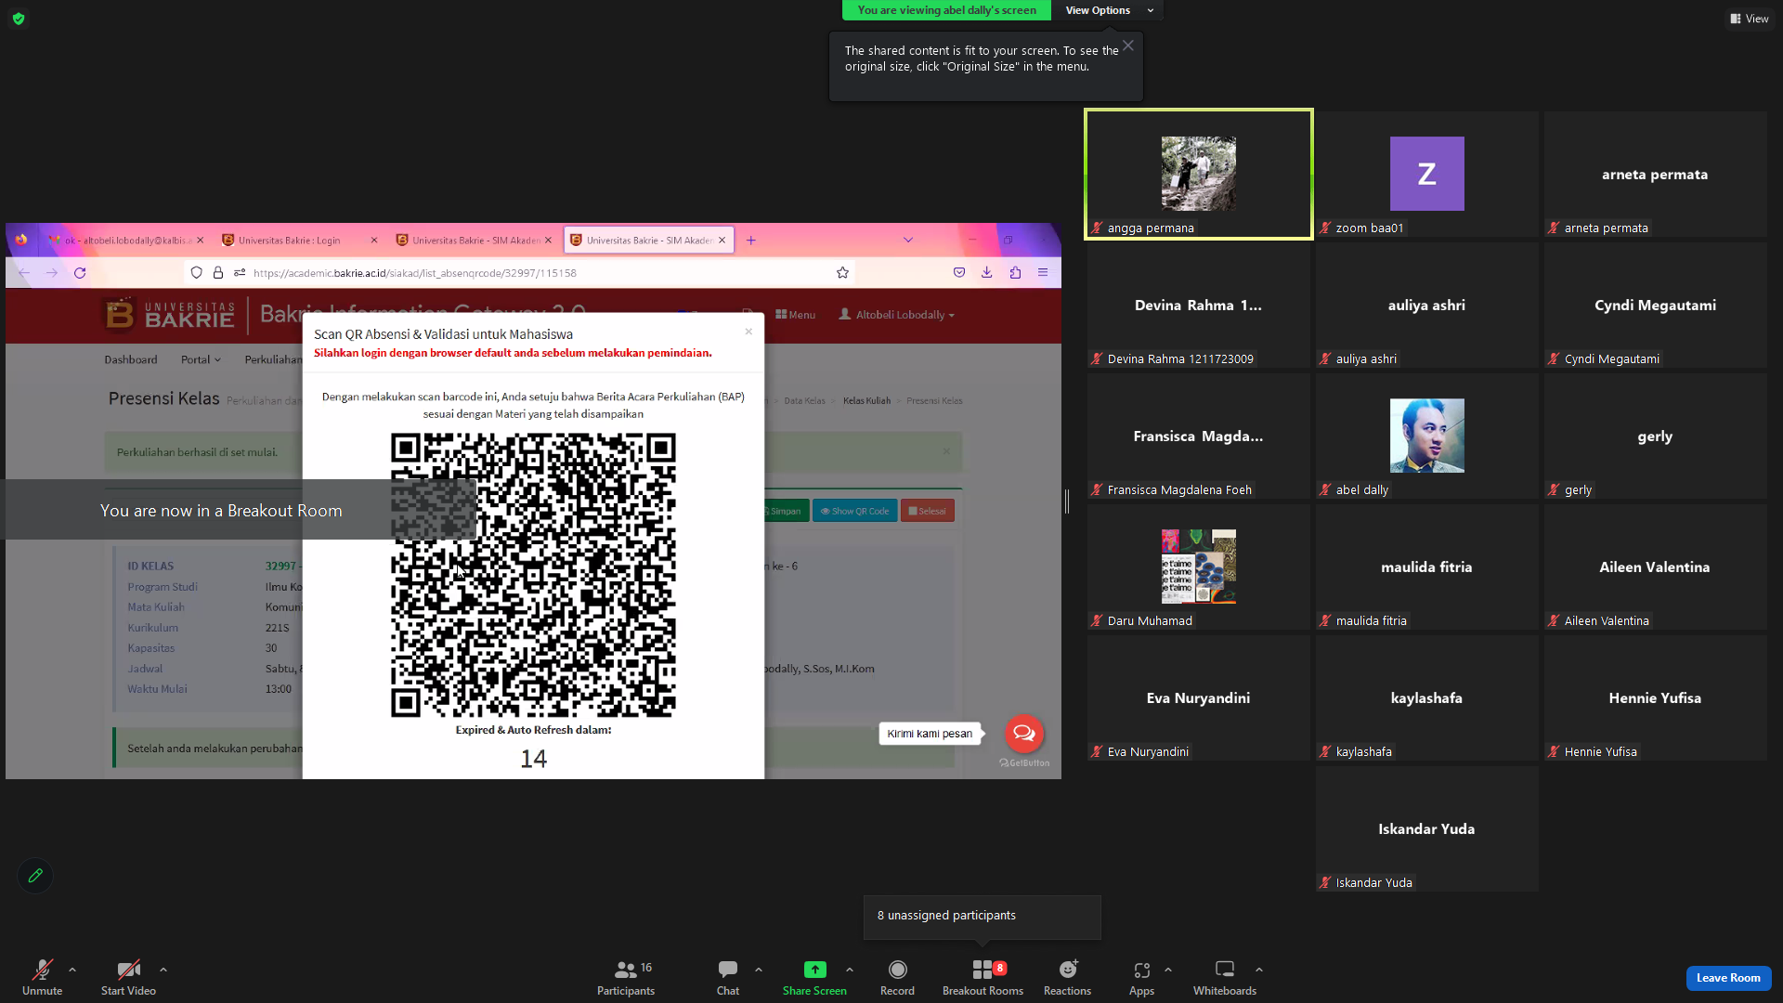Start recording with Record button

(x=897, y=977)
